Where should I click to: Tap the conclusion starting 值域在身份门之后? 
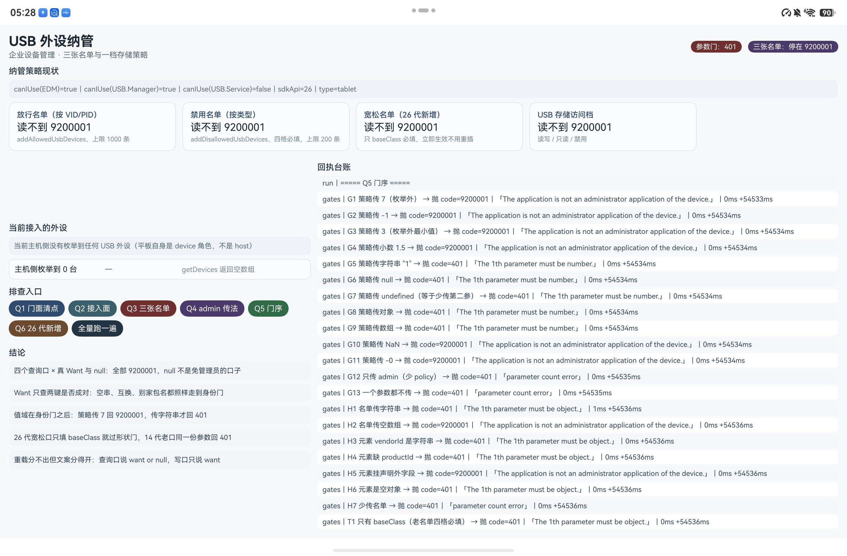click(x=160, y=415)
